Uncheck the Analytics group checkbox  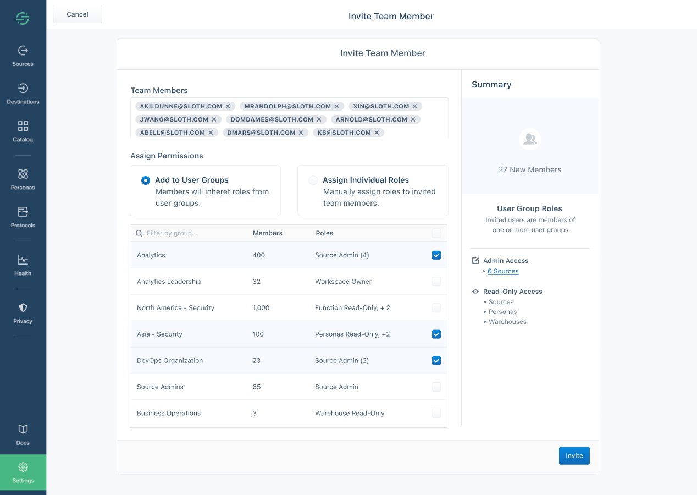point(436,255)
